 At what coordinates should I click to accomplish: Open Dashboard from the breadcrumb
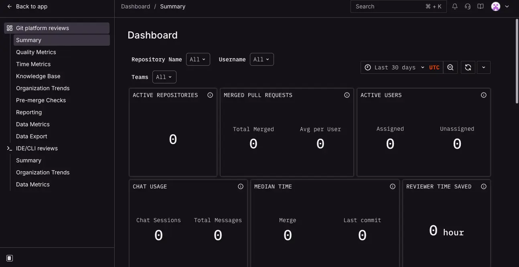(135, 6)
